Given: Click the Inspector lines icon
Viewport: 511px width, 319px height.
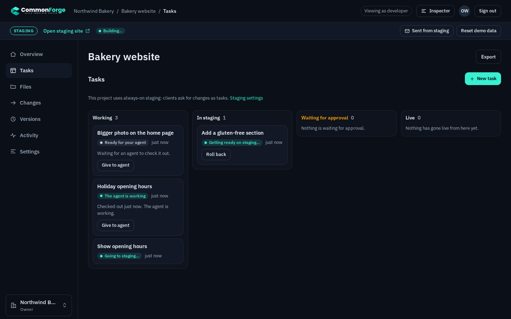Looking at the screenshot, I should (x=423, y=11).
